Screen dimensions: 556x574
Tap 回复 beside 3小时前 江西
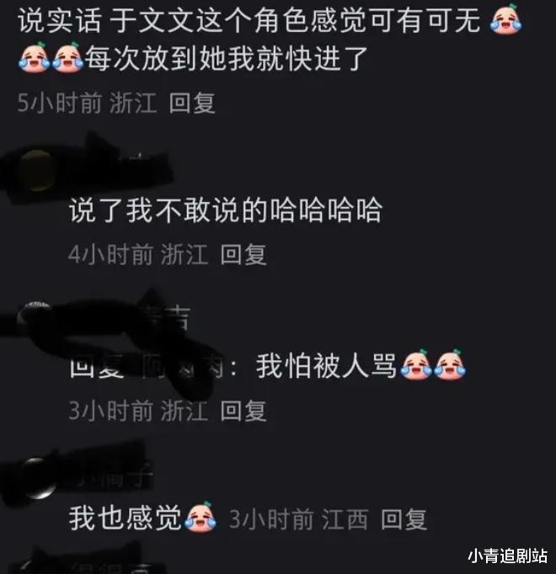[x=404, y=519]
